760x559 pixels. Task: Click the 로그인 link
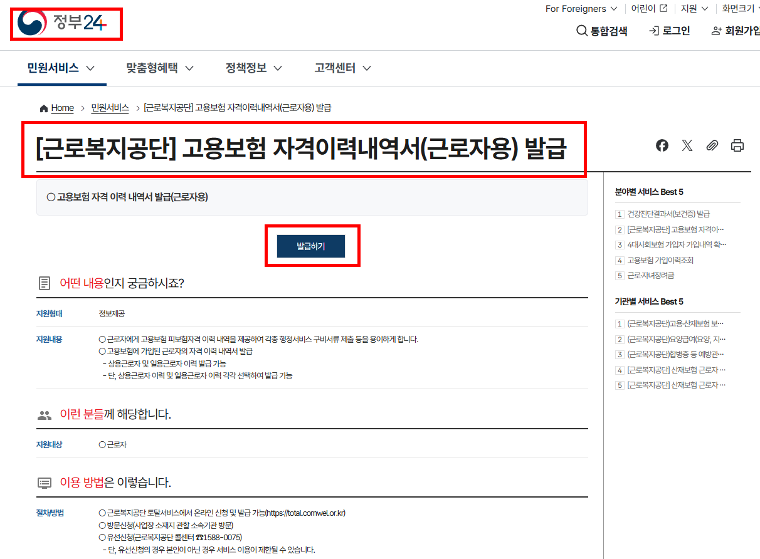click(670, 31)
